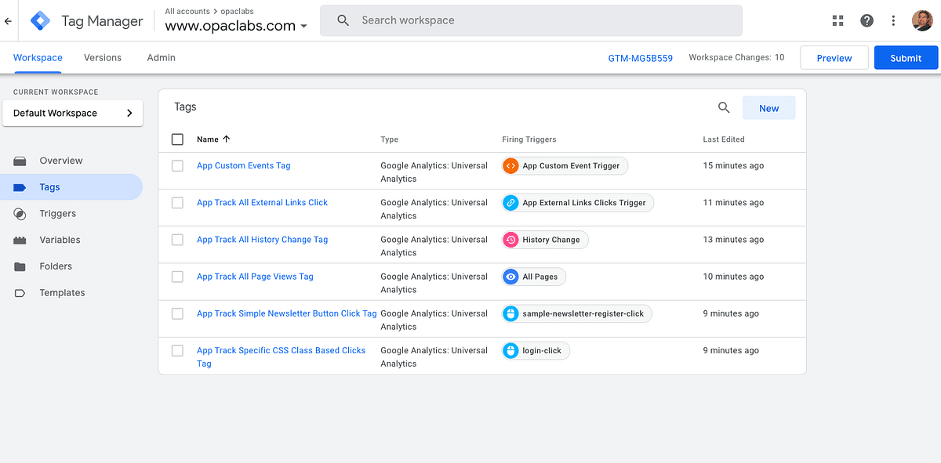Click the Firing Triggers column header

tap(529, 139)
